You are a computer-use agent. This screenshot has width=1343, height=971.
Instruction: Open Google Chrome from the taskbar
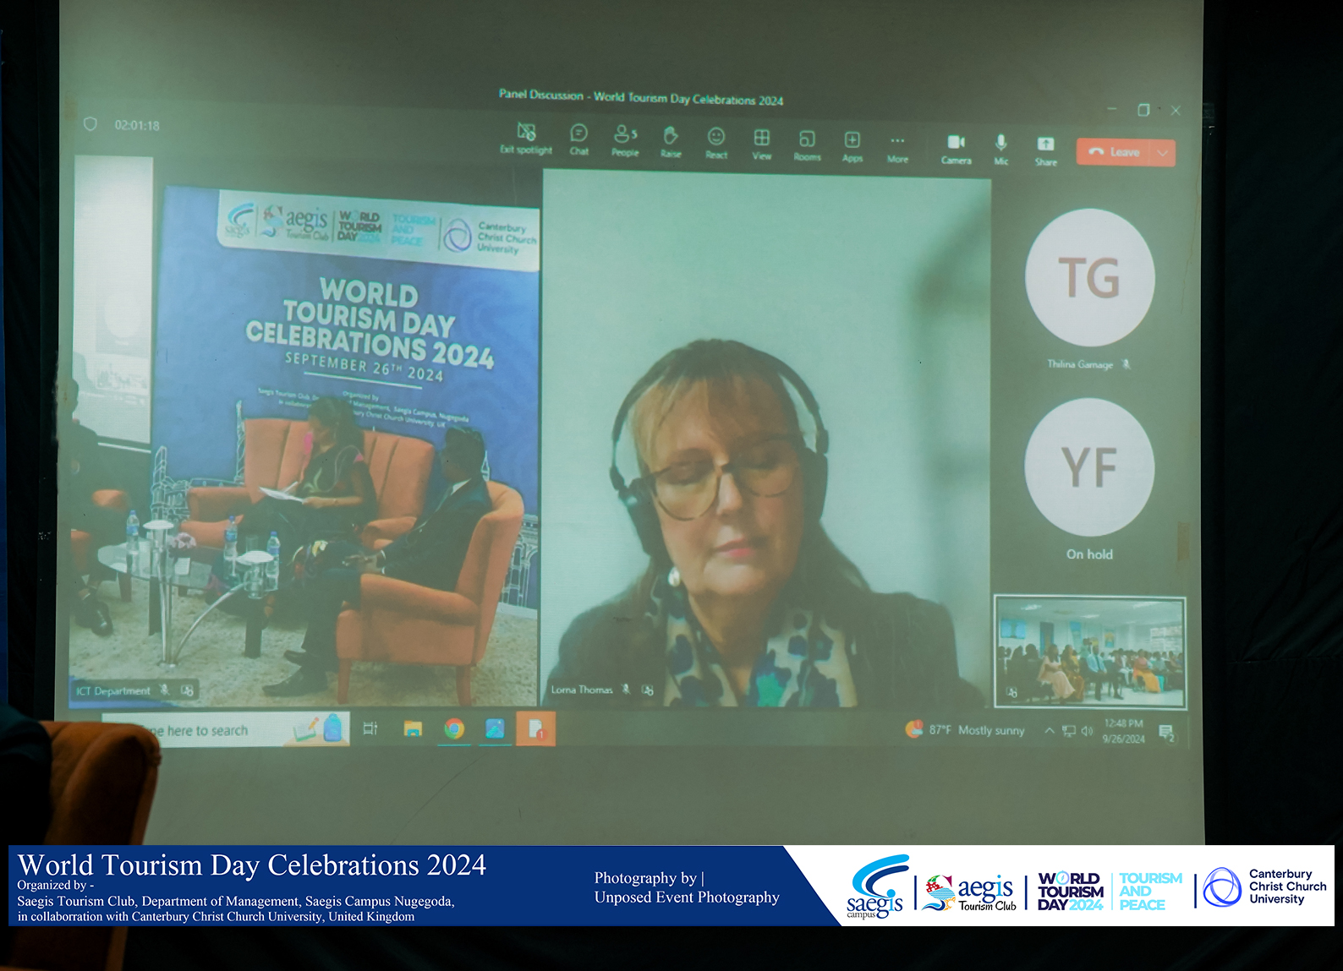454,728
